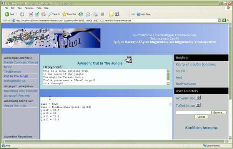This screenshot has height=149, width=233.
Task: Click the file upload path field
Action: (x=193, y=112)
